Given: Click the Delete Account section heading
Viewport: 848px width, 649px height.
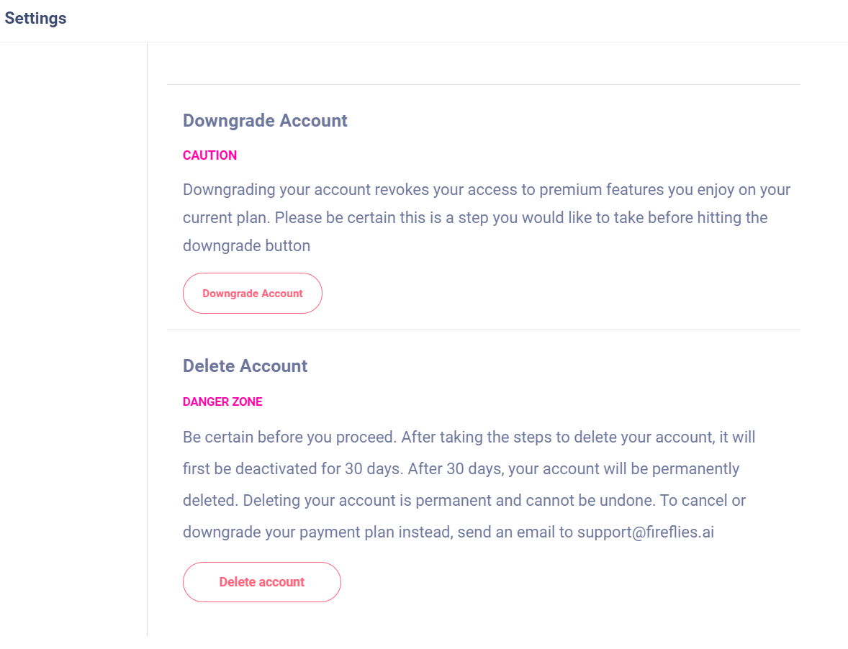Looking at the screenshot, I should (245, 366).
